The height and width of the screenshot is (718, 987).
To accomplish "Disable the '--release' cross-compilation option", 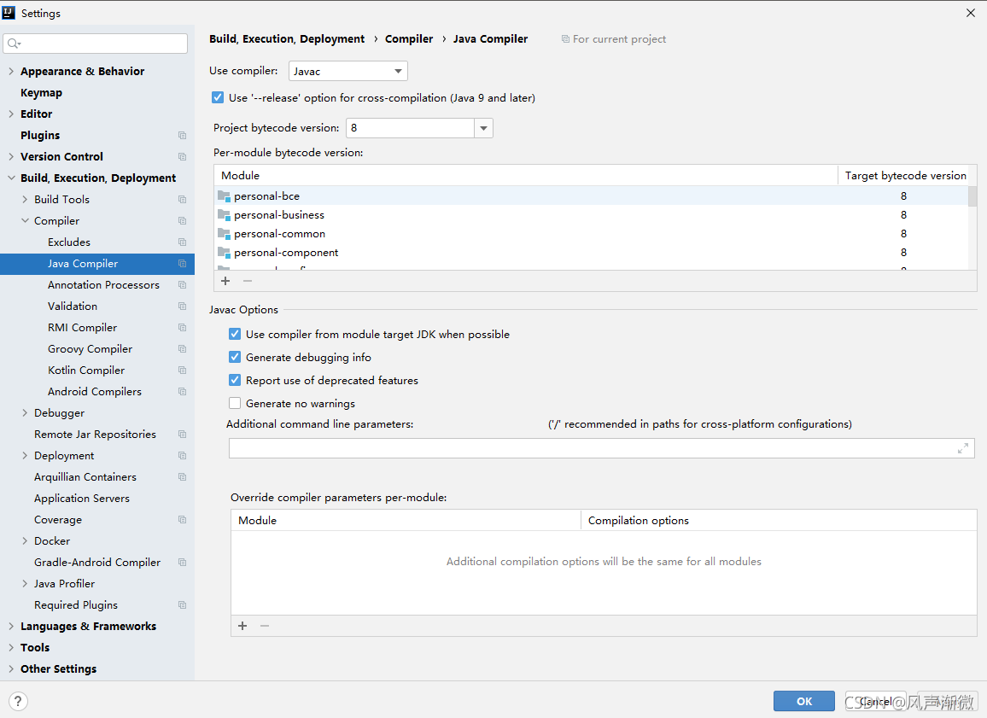I will coord(218,98).
